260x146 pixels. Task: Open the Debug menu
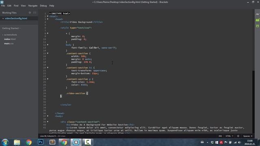tap(43, 6)
